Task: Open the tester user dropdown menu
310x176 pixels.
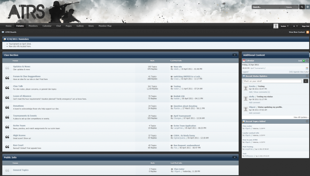Action: [x=285, y=26]
